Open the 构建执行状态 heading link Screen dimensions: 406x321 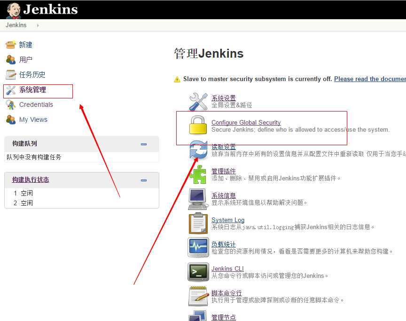coord(31,180)
